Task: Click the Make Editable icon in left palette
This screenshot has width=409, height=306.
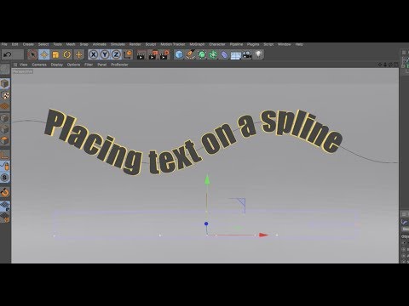Action: [4, 69]
